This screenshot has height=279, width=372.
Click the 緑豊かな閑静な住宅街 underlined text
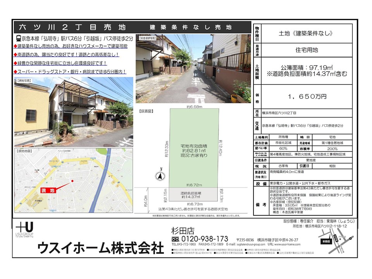point(62,63)
